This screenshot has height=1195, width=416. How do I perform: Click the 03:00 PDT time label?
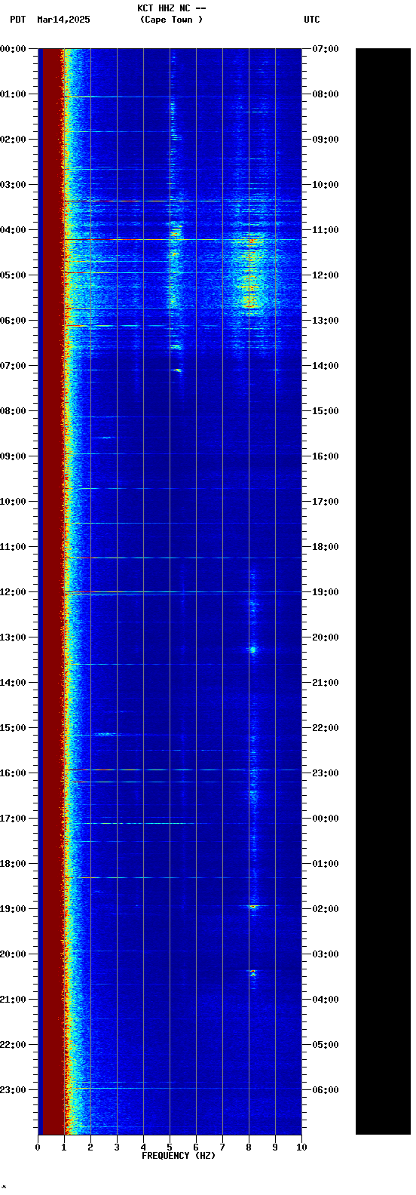coord(14,185)
